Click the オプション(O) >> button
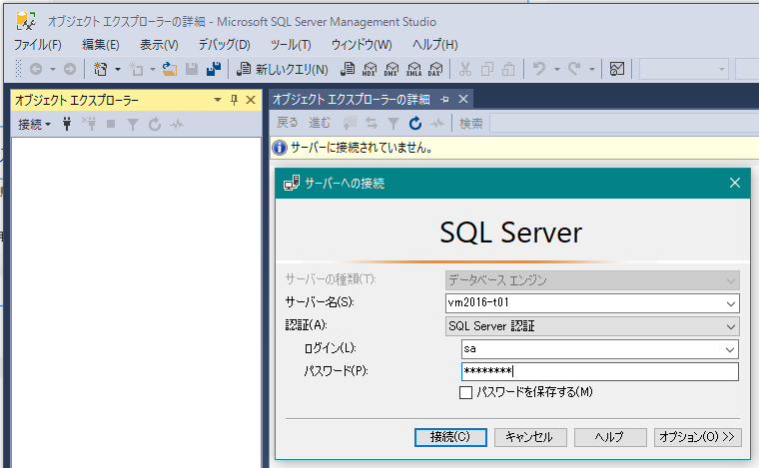 click(697, 437)
